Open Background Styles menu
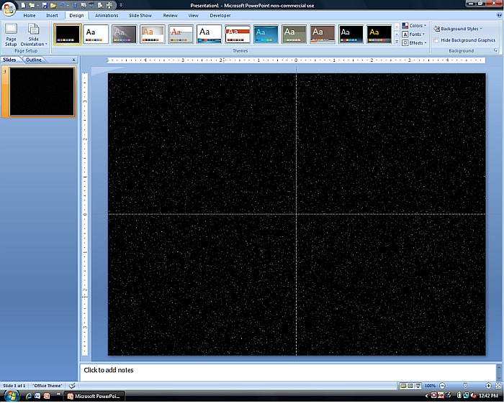Screen dimensions: 504x403 point(460,29)
